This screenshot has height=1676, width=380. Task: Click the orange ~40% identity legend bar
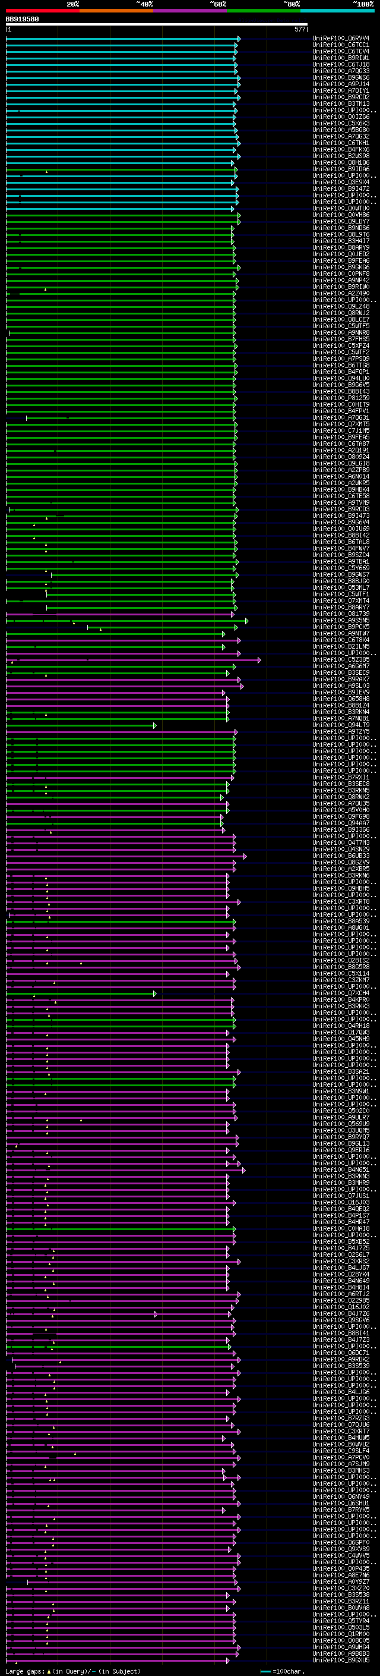[x=116, y=11]
